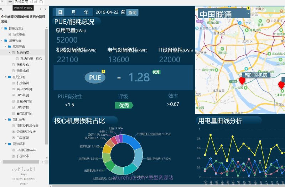This screenshot has width=285, height=187.
Task: Collapse the 能耗分析 tree node arrow
Action: [x=6, y=119]
